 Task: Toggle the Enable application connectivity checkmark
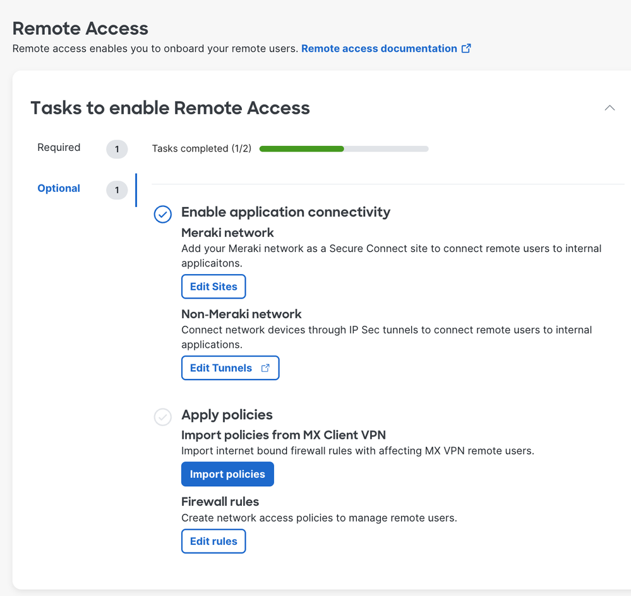[163, 215]
